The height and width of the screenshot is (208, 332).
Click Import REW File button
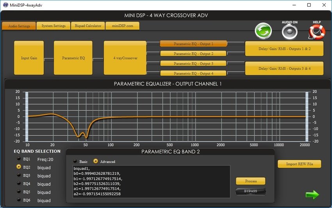300,164
